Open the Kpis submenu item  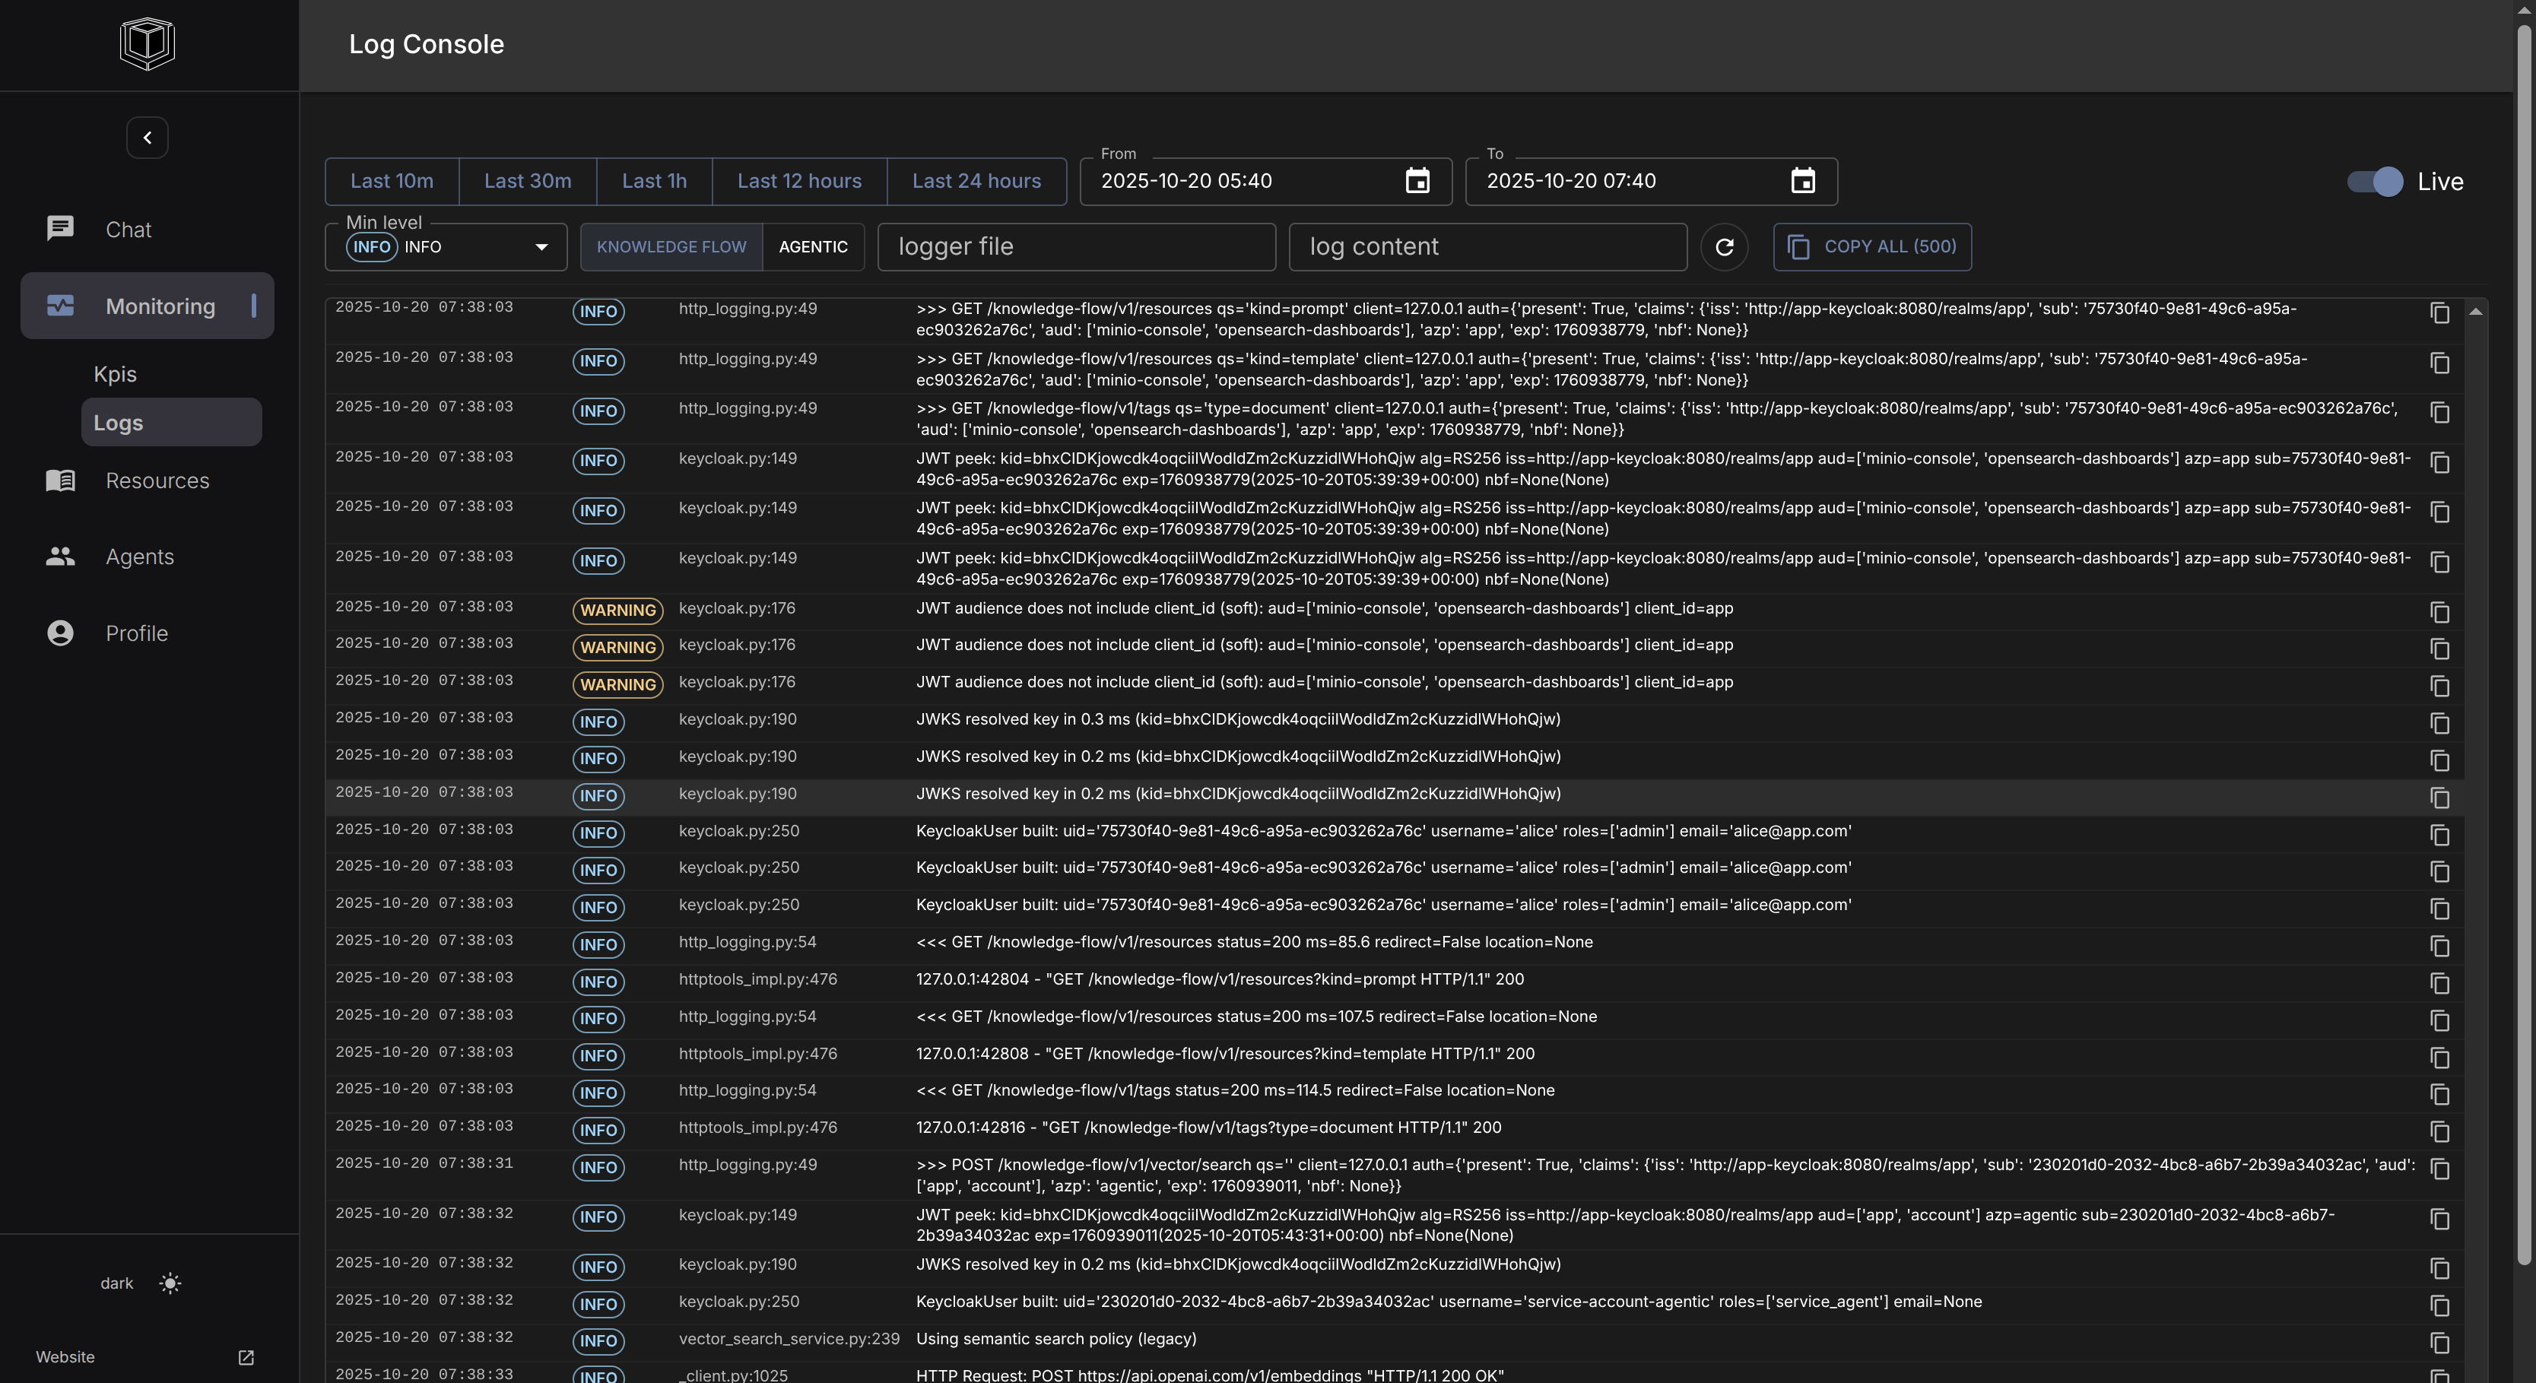[115, 374]
